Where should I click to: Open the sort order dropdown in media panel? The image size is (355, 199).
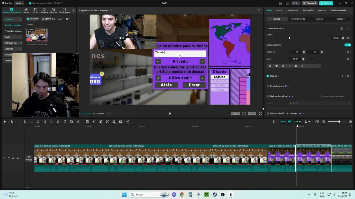pos(60,19)
